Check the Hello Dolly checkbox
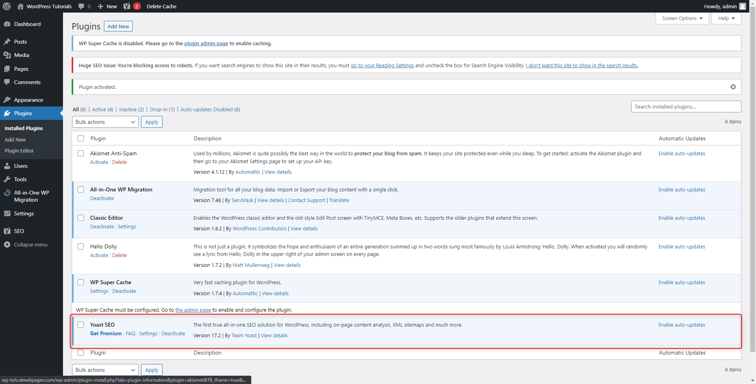This screenshot has height=384, width=756. 81,246
